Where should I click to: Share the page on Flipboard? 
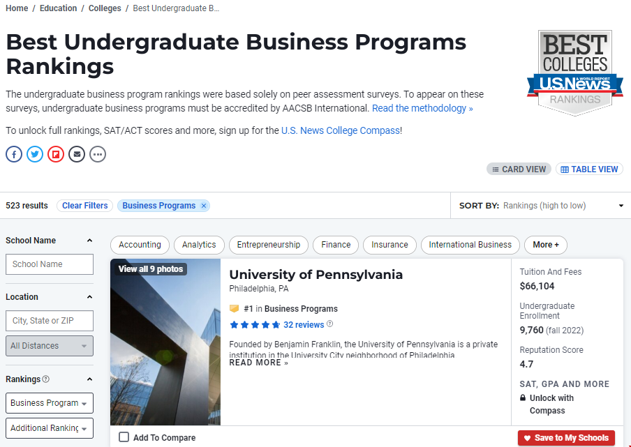coord(56,153)
